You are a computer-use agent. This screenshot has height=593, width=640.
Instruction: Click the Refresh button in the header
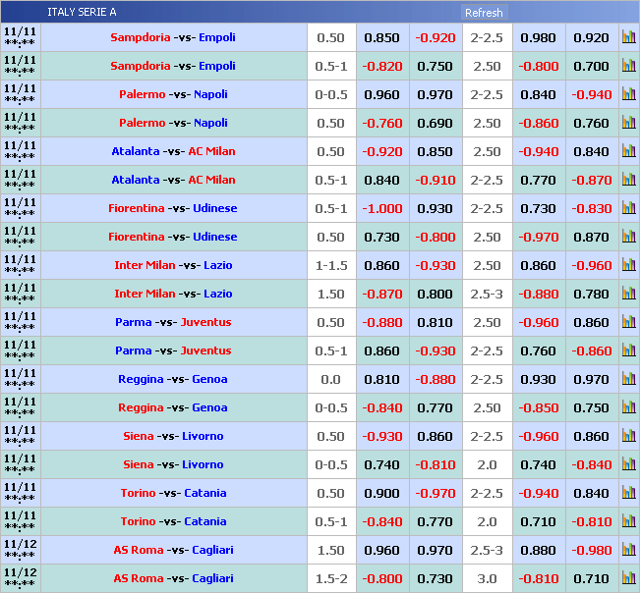(x=484, y=13)
